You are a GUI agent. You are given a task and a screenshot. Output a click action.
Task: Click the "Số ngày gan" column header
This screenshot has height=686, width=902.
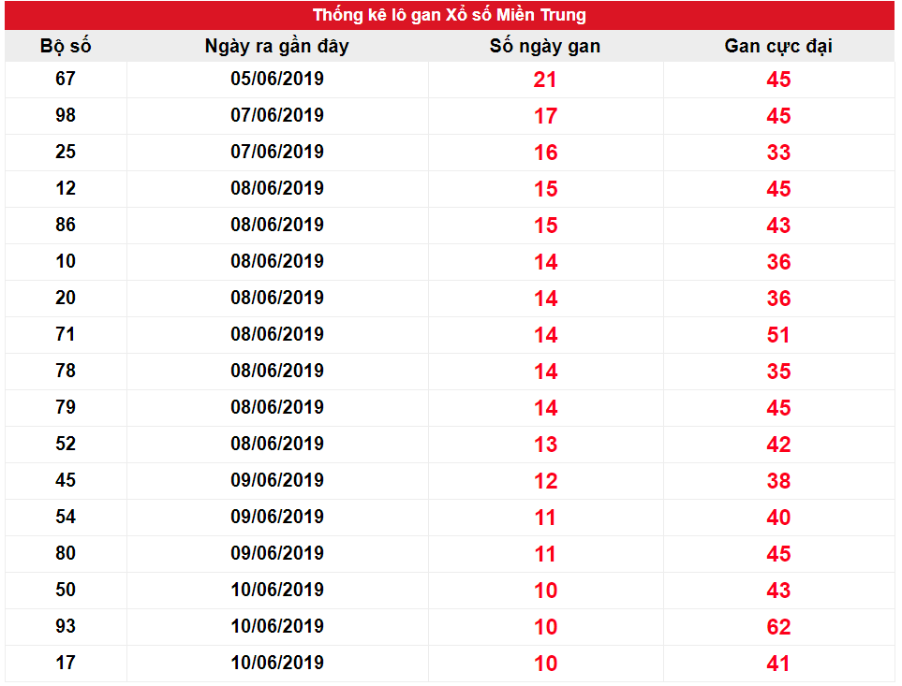(545, 46)
